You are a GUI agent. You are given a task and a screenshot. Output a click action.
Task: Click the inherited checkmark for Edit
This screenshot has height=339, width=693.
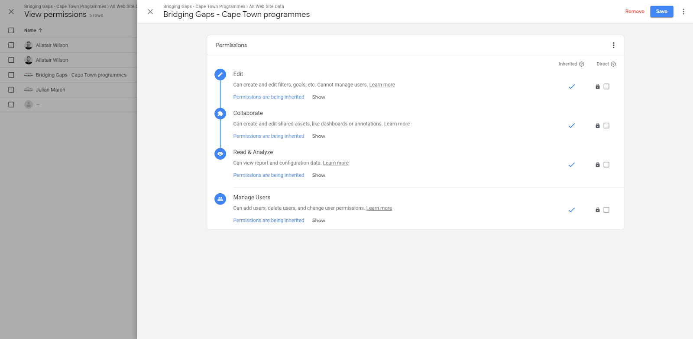572,86
